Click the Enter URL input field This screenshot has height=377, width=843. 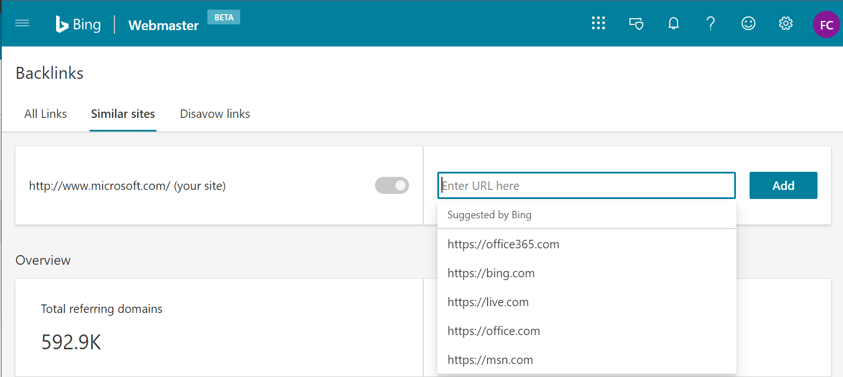pos(586,185)
